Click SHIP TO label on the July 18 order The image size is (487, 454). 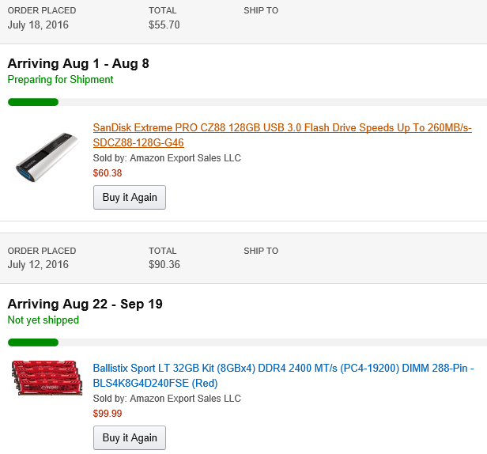pos(261,11)
